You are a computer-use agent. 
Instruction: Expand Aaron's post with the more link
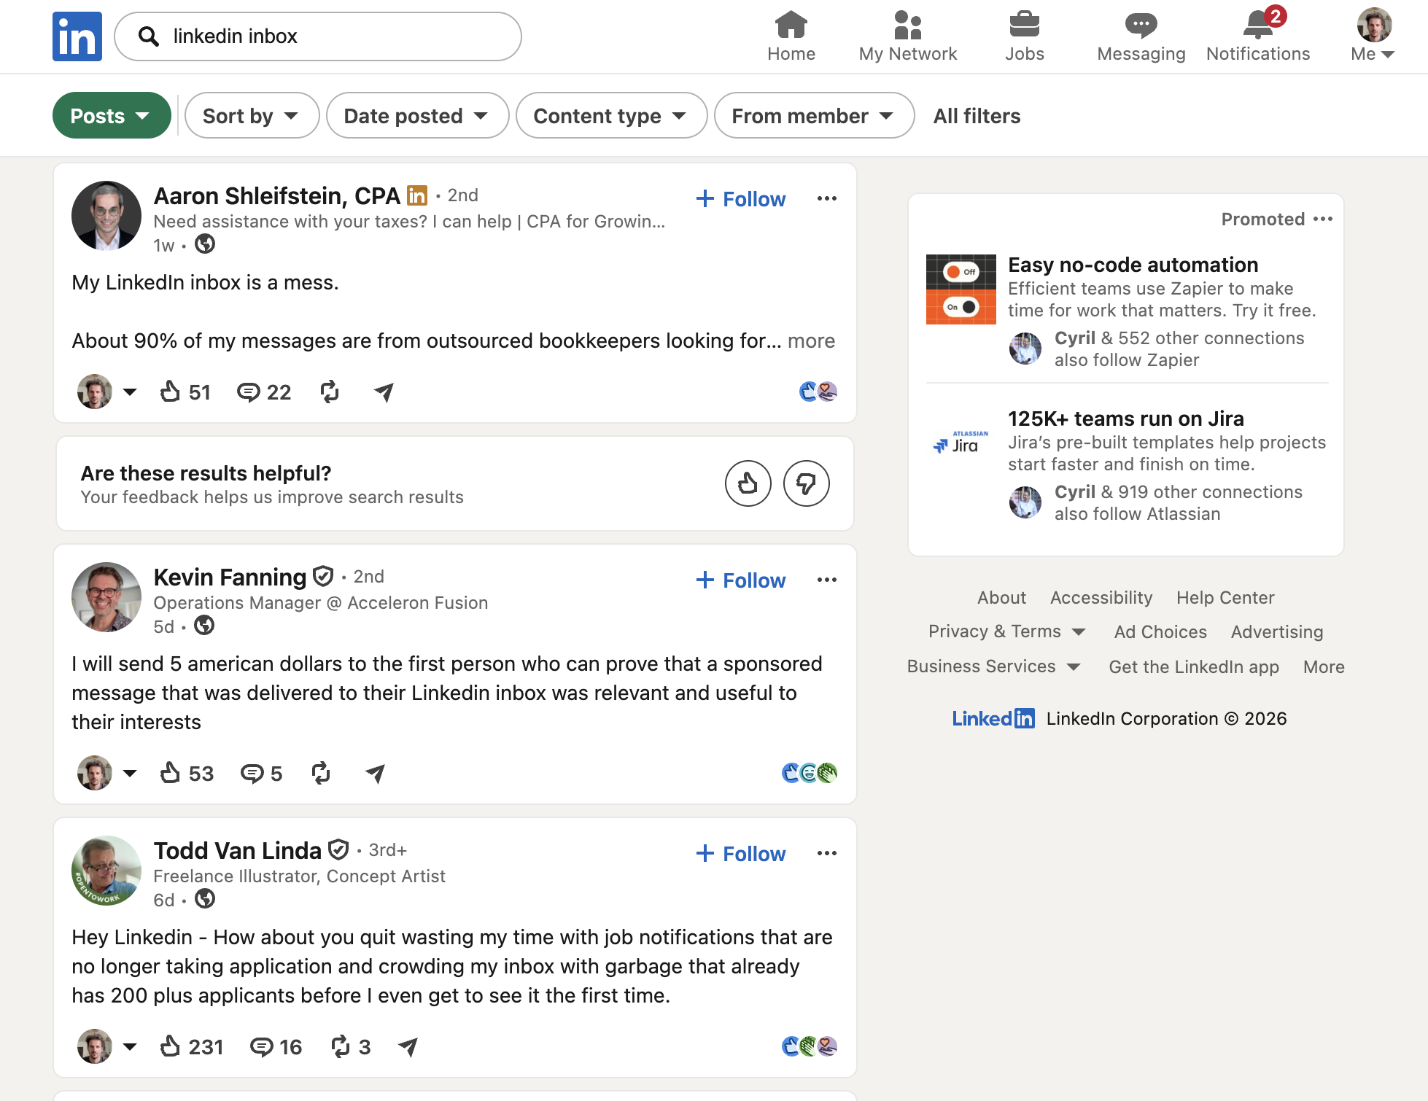pyautogui.click(x=812, y=341)
